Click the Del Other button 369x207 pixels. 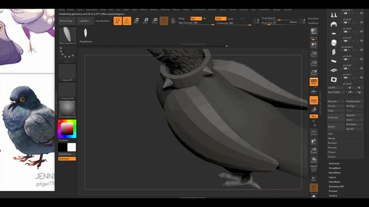pos(354,124)
